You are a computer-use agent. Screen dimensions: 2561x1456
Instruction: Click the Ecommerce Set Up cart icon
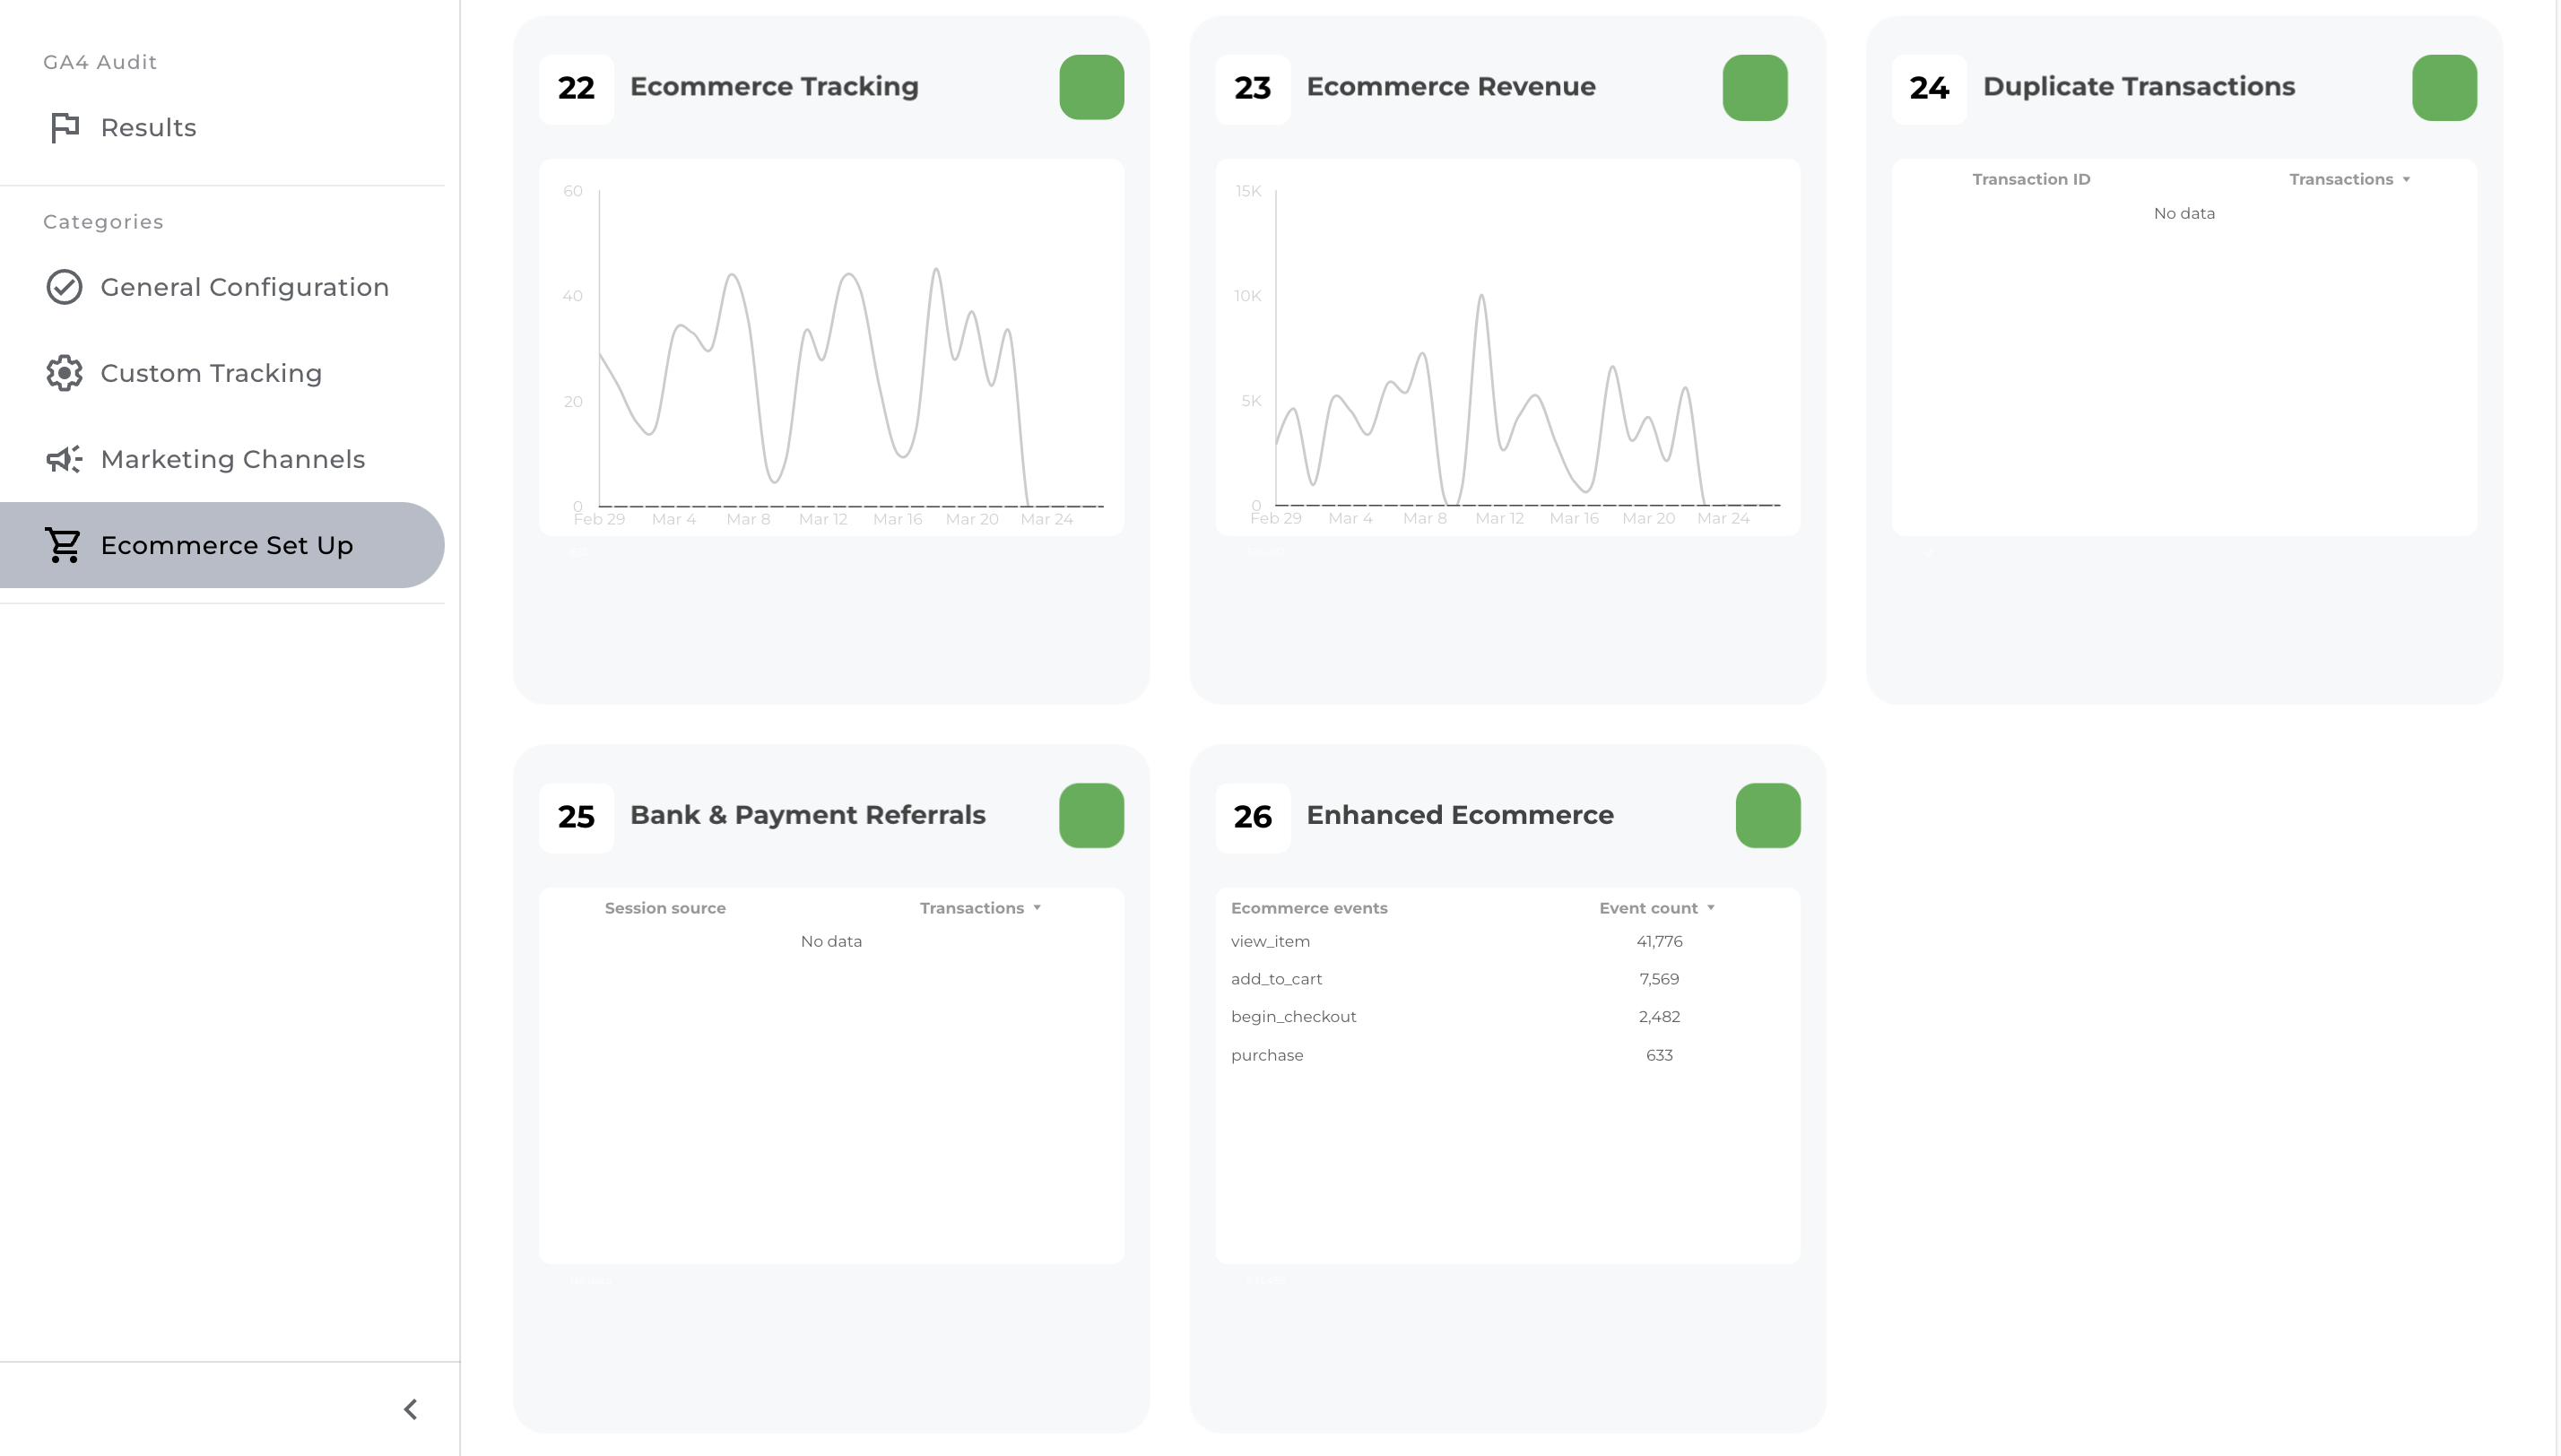pyautogui.click(x=64, y=545)
